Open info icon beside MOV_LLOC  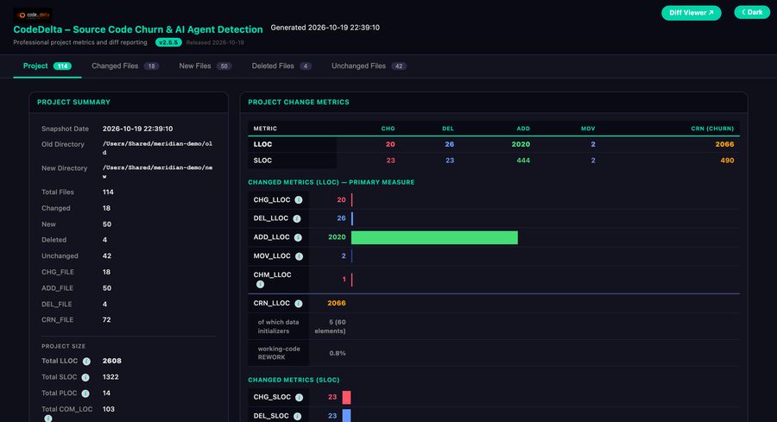[299, 256]
